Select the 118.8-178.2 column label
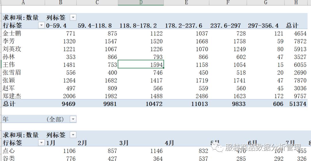Image resolution: width=311 pixels, height=161 pixels. coord(138,26)
